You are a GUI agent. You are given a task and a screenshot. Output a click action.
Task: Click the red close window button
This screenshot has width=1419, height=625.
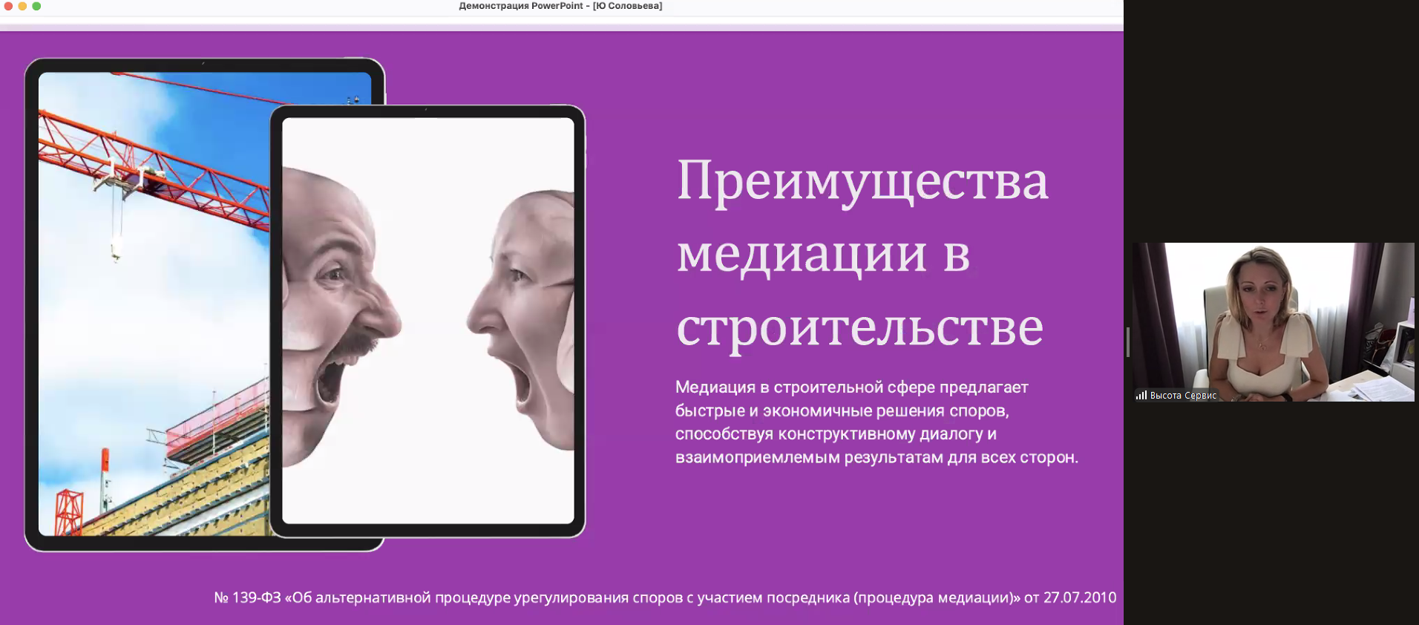click(x=9, y=6)
